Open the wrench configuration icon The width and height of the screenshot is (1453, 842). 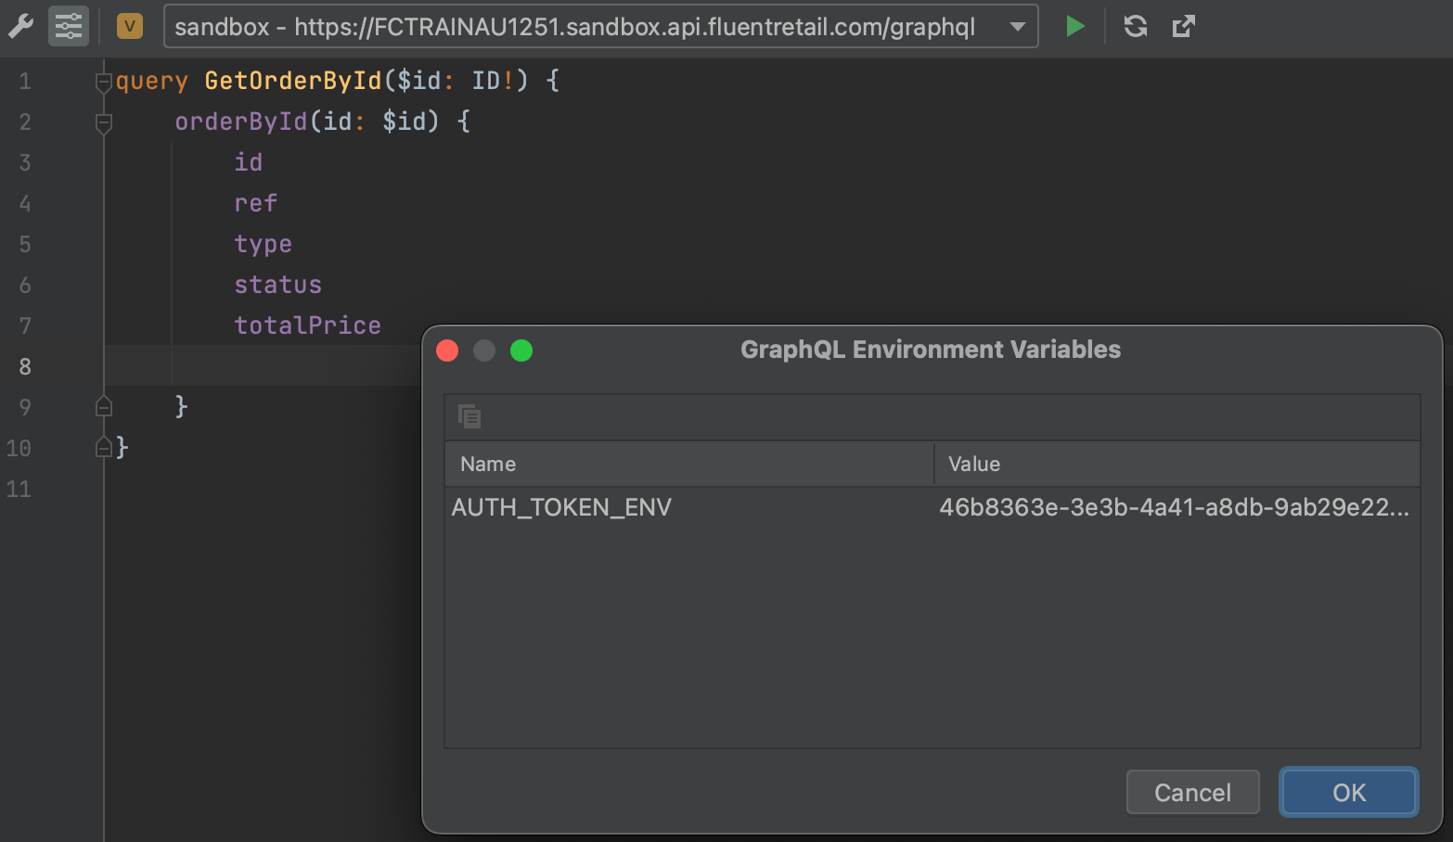click(x=20, y=26)
